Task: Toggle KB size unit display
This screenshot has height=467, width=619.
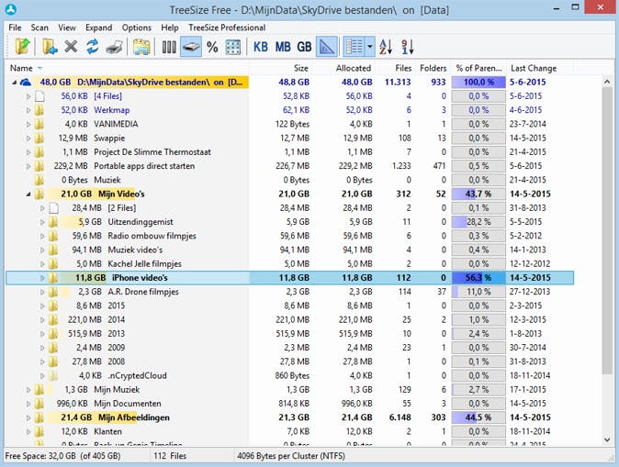Action: pyautogui.click(x=261, y=46)
